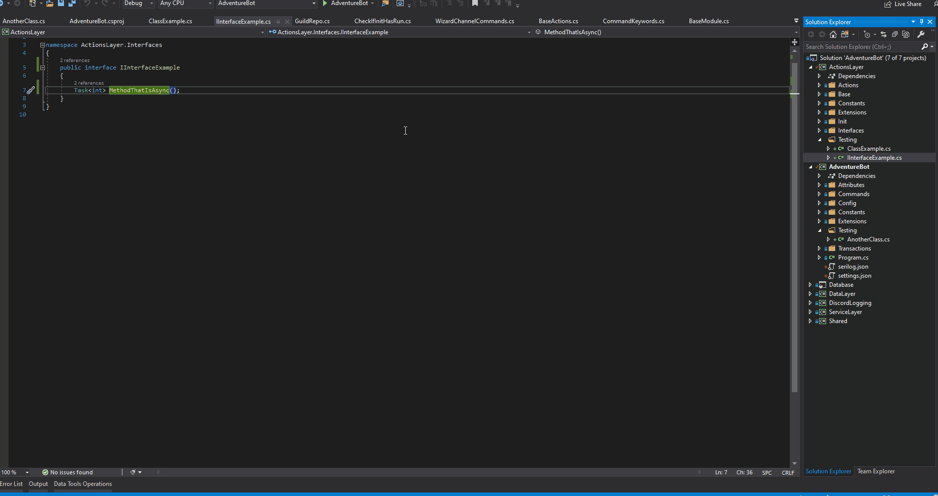
Task: Click the New Item icon in the toolbar
Action: pyautogui.click(x=33, y=3)
